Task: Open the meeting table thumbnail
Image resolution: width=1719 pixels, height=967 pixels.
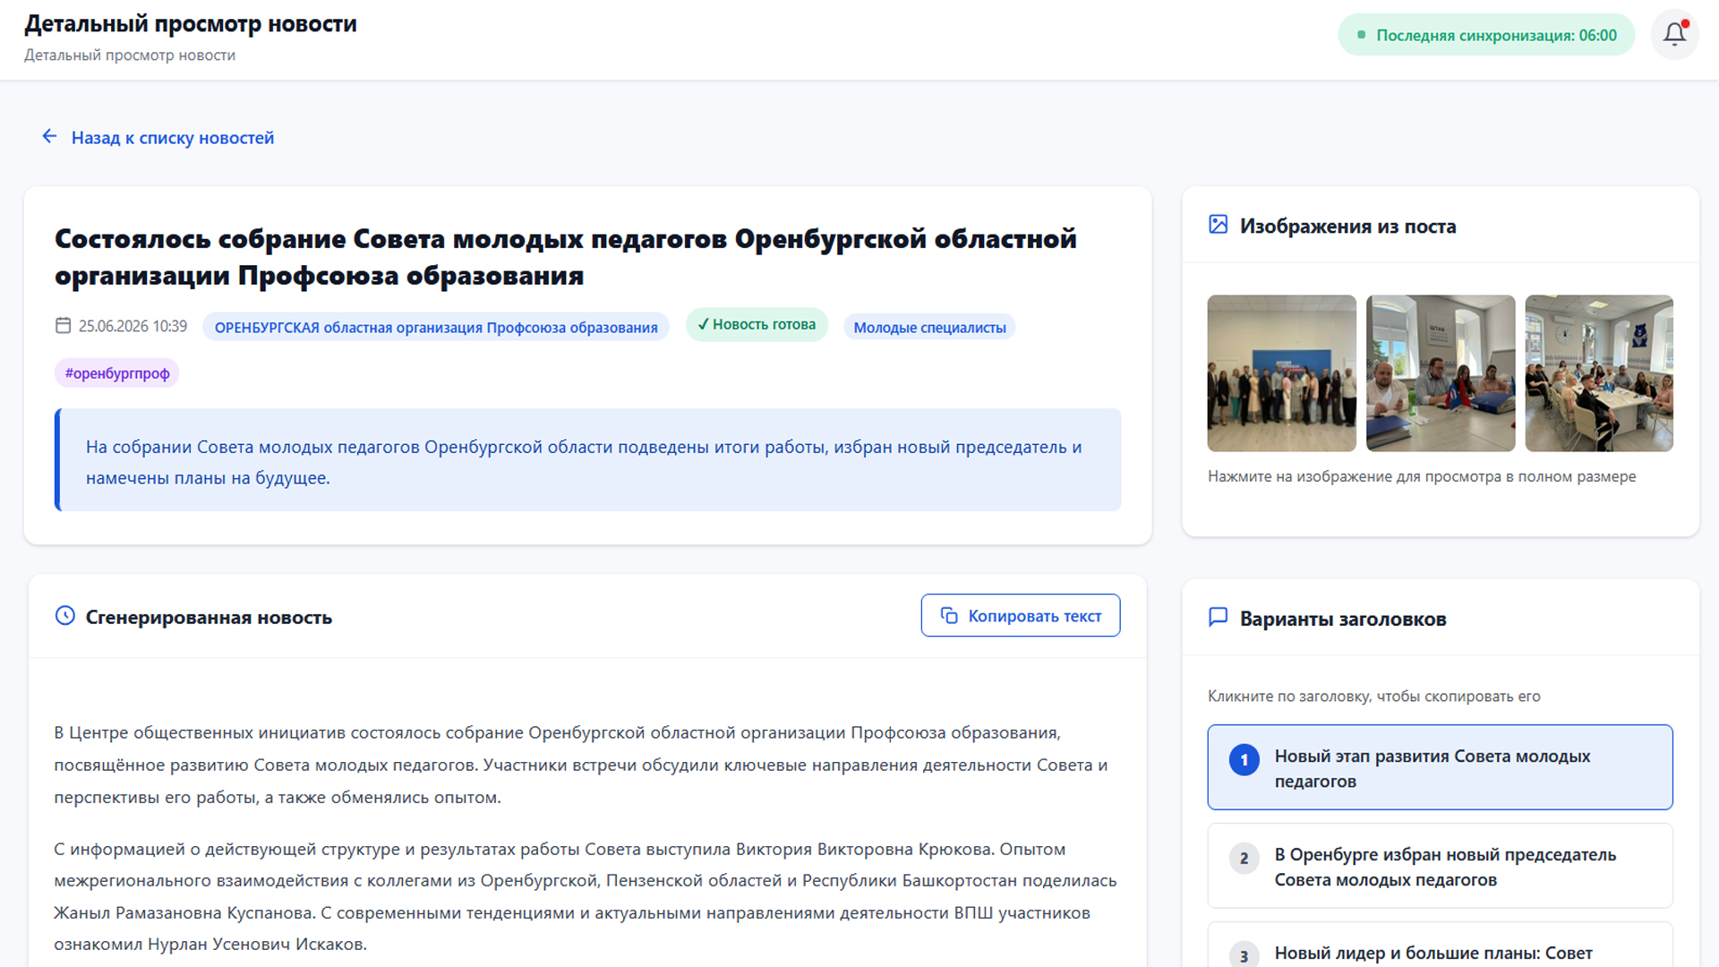Action: click(x=1599, y=373)
